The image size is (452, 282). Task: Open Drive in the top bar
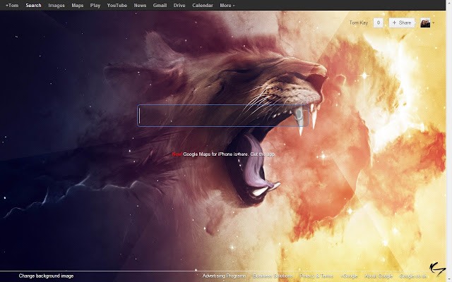[x=179, y=5]
